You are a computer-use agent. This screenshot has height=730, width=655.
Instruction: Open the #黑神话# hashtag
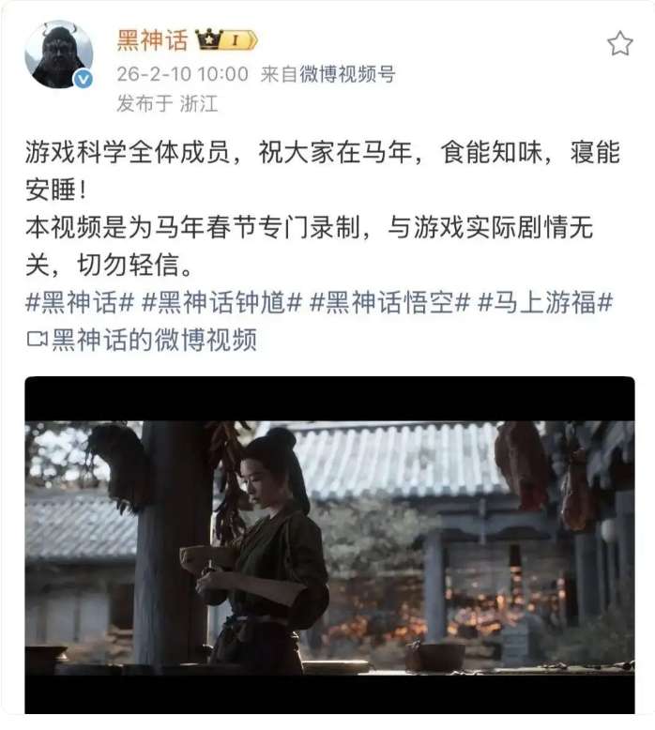80,302
